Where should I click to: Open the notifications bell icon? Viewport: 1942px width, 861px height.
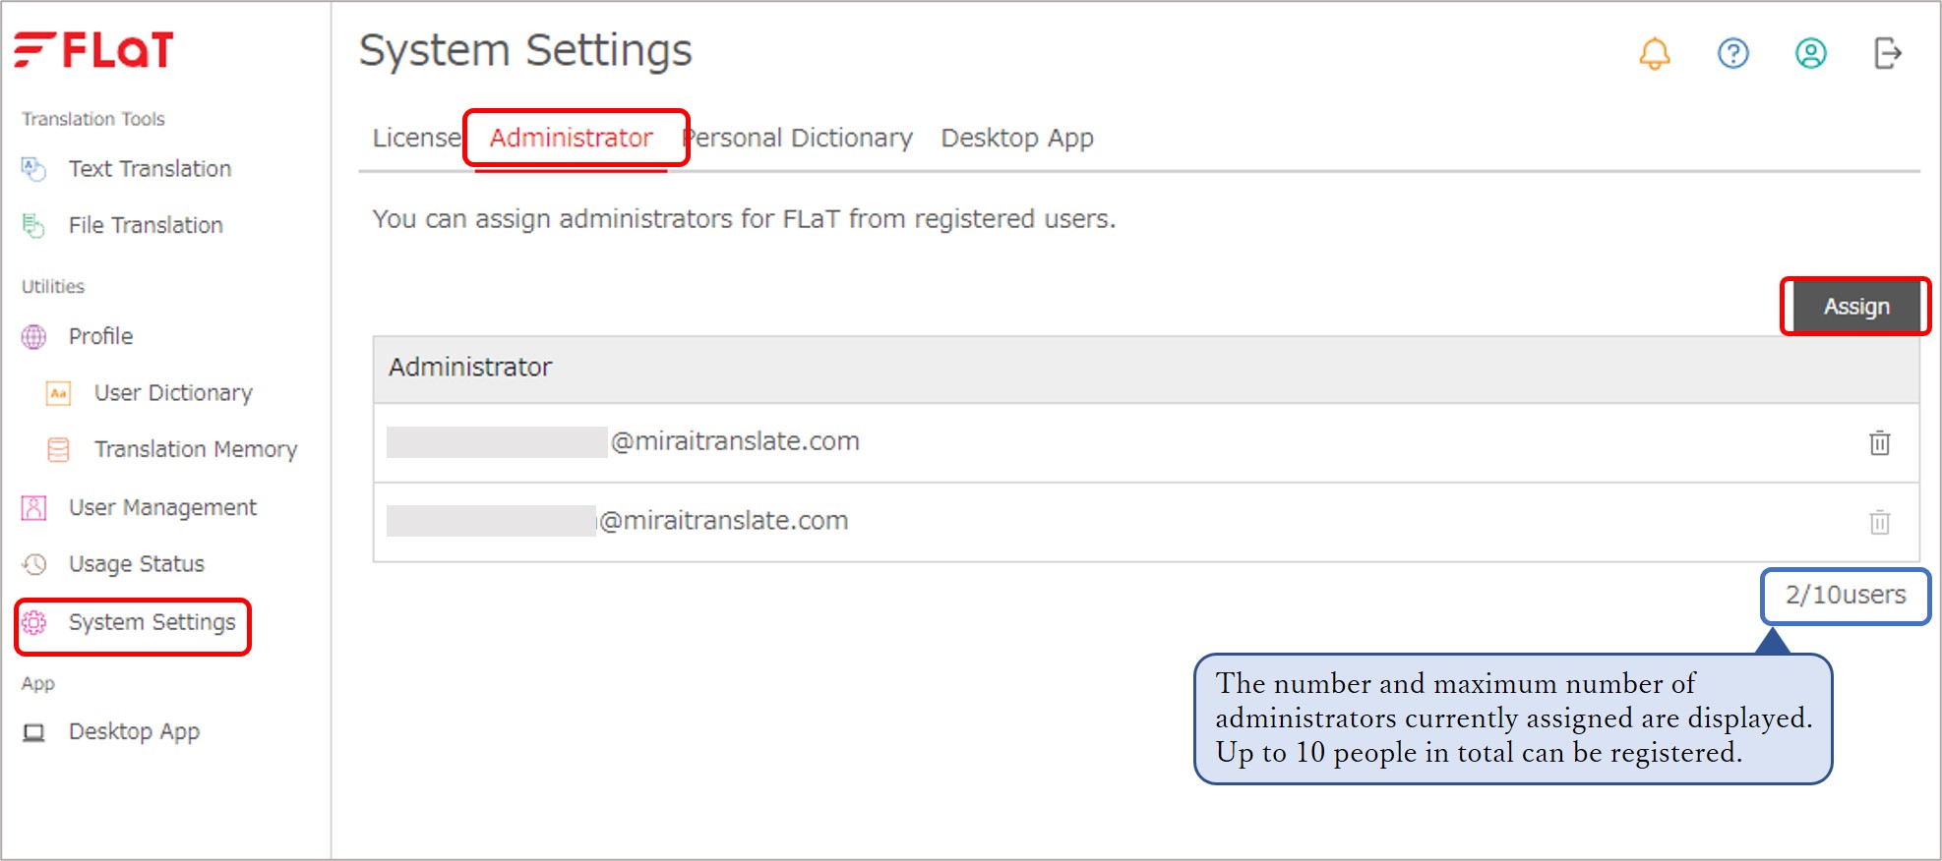click(1655, 53)
